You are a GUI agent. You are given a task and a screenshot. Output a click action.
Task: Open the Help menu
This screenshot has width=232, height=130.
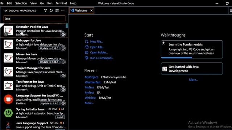click(x=73, y=3)
